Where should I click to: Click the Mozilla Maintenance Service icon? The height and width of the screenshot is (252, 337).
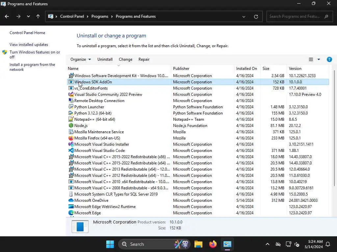tap(71, 132)
